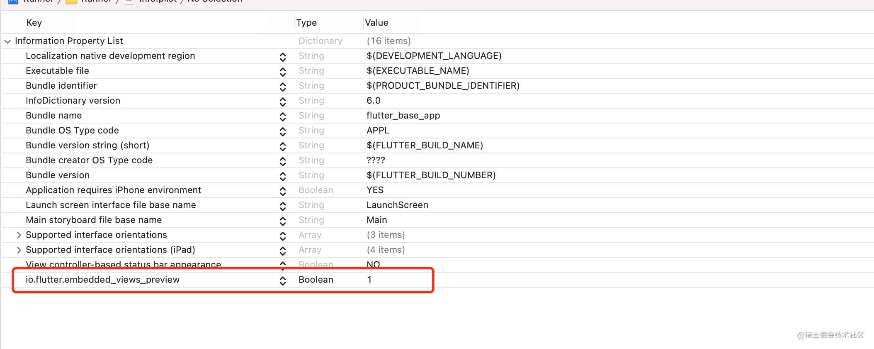
Task: Open key stepper for Localization native development region
Action: click(x=283, y=57)
